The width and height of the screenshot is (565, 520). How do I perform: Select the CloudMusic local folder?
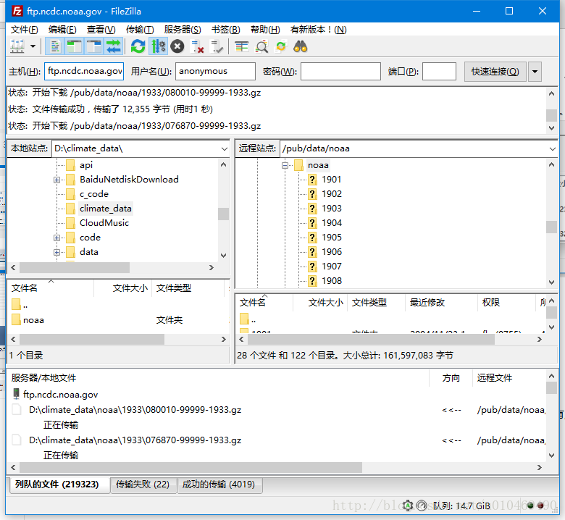(104, 223)
